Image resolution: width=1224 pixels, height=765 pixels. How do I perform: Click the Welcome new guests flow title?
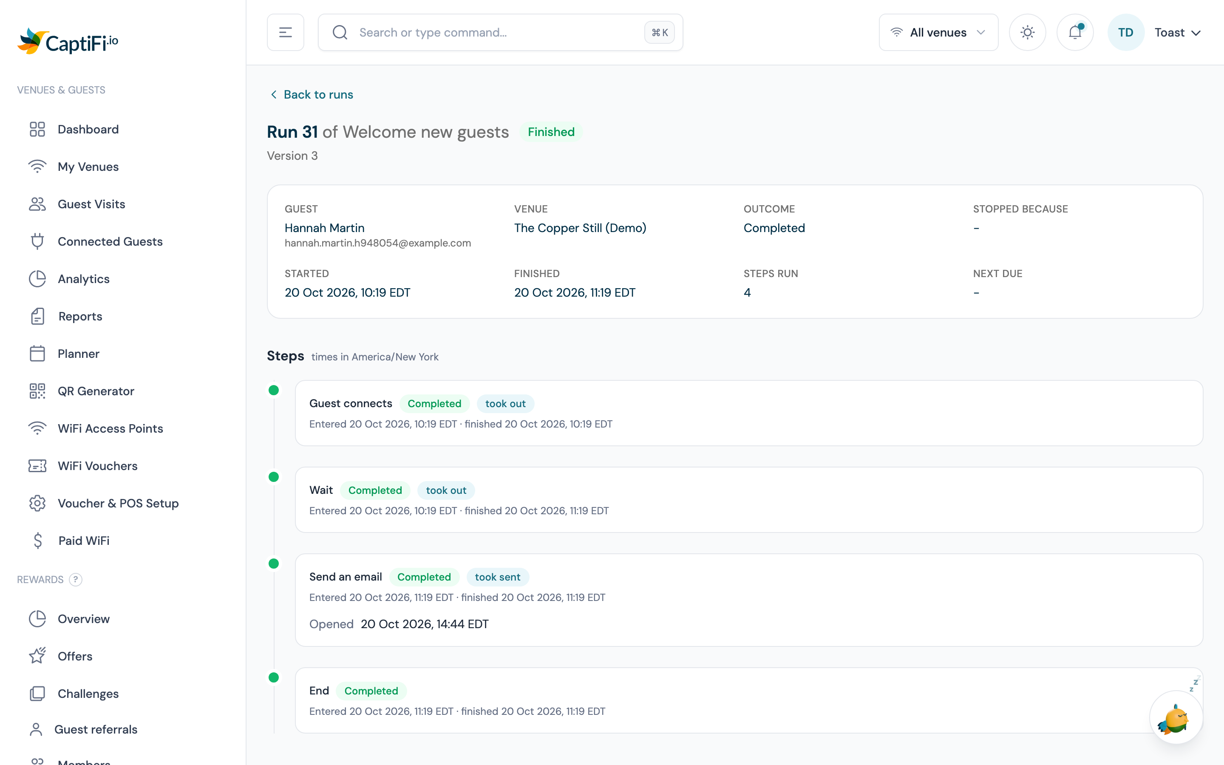click(425, 132)
